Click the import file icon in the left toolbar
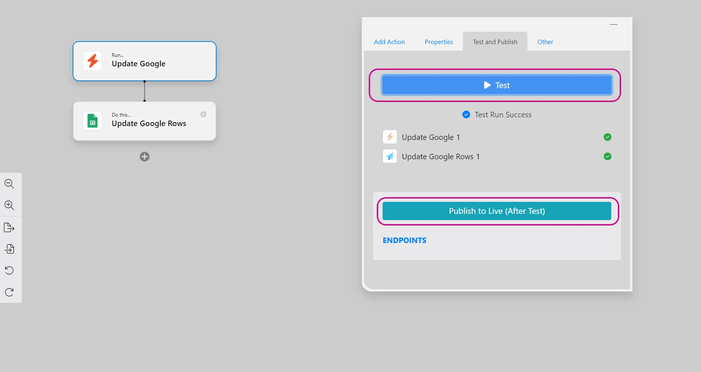Viewport: 701px width, 372px height. [9, 249]
